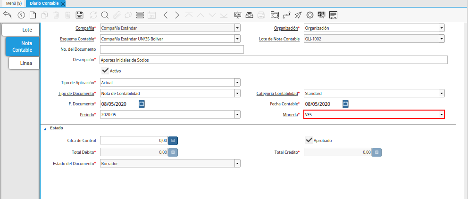The width and height of the screenshot is (468, 199).
Task: Go to next tab with right chevron
Action: pyautogui.click(x=177, y=15)
